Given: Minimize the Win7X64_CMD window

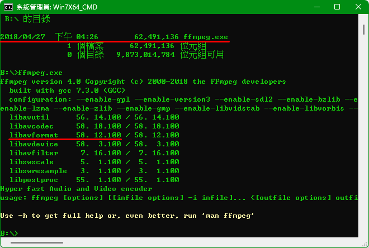Looking at the screenshot, I should [317, 7].
